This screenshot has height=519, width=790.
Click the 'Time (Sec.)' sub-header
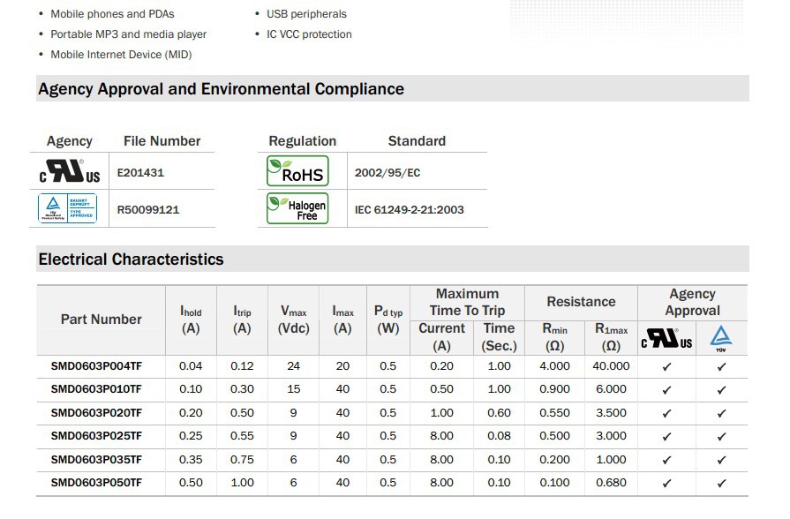coord(499,337)
